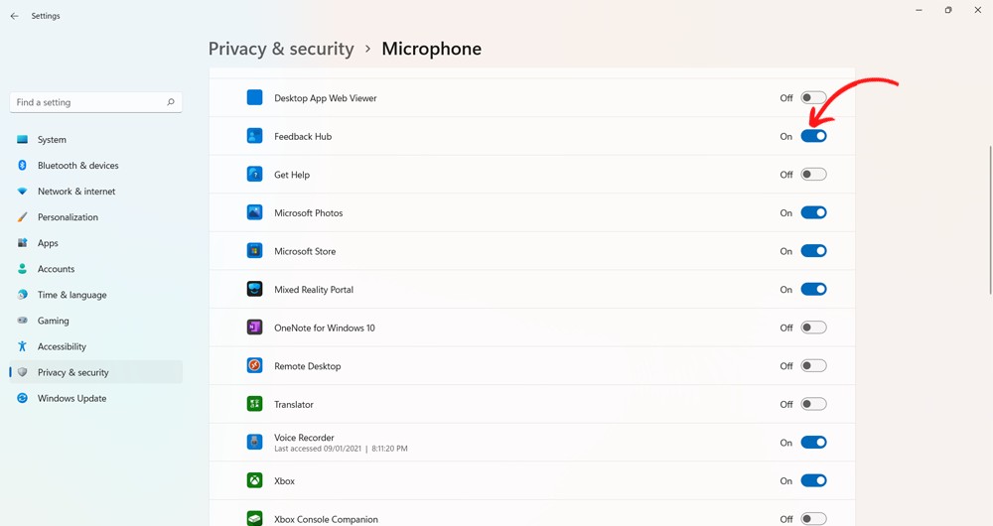
Task: Click the Bluetooth icon in sidebar
Action: (22, 165)
